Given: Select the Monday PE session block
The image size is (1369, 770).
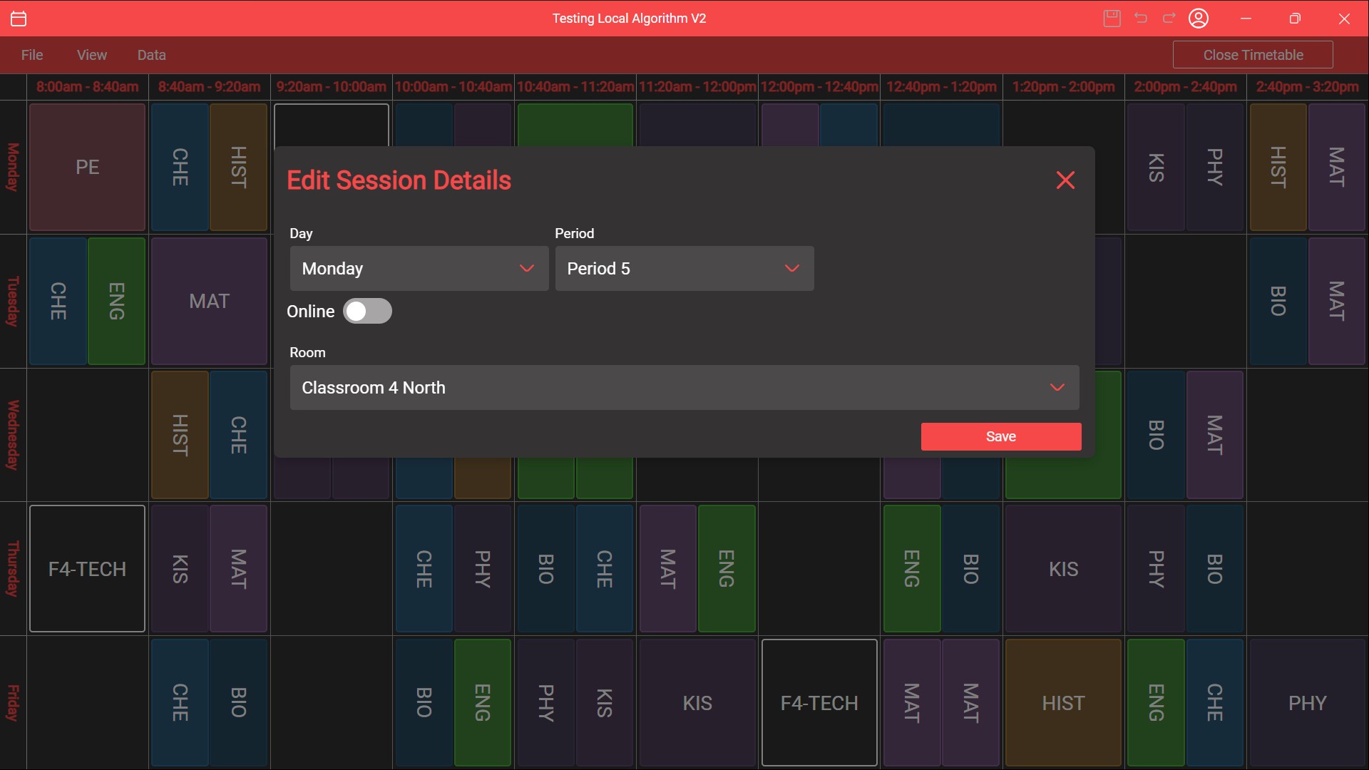Looking at the screenshot, I should coord(88,168).
